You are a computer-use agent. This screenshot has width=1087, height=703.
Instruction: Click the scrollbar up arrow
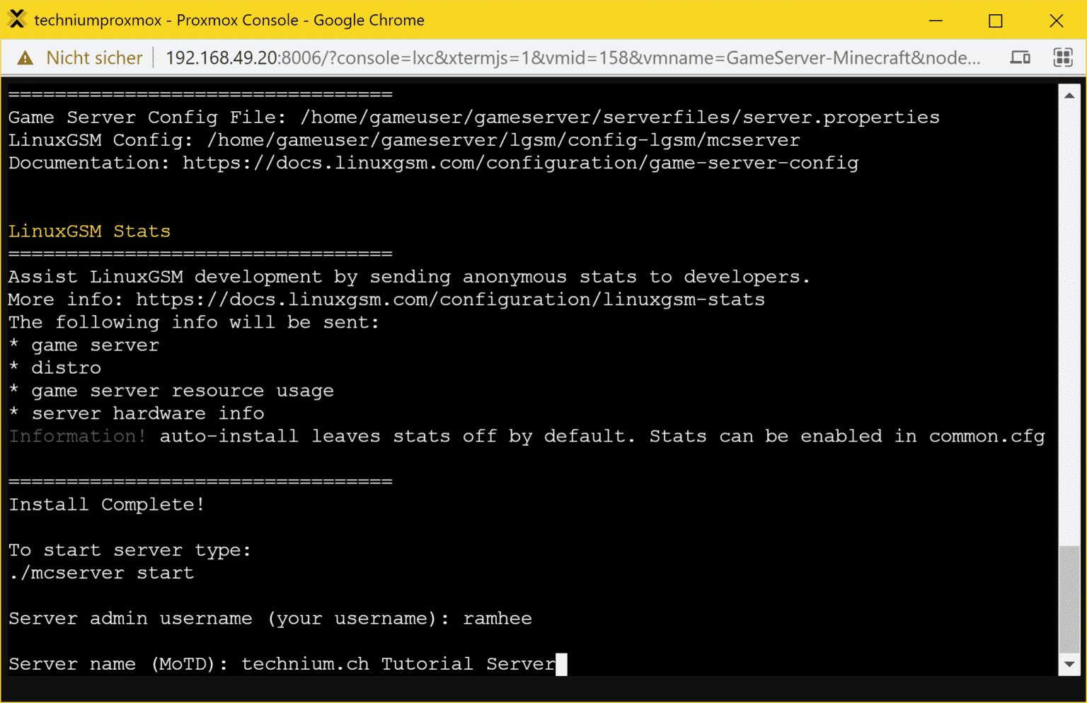click(x=1069, y=96)
